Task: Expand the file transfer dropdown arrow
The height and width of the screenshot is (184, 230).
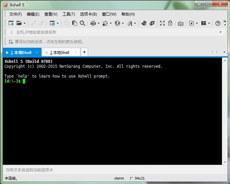Action: coord(111,23)
